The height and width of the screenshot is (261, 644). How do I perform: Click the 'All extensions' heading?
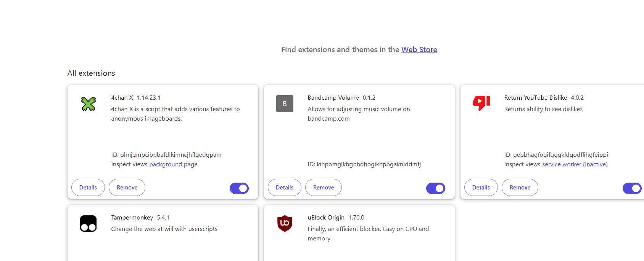[91, 73]
